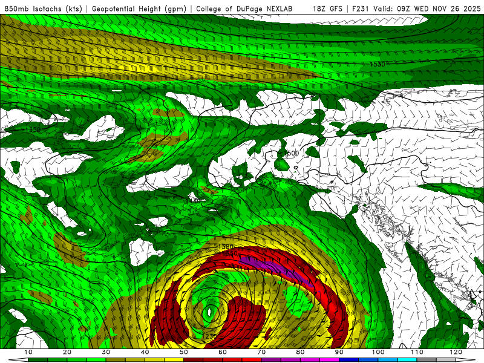484x363 pixels.
Task: Click the 20 label on the color scale
Action: tap(67, 352)
